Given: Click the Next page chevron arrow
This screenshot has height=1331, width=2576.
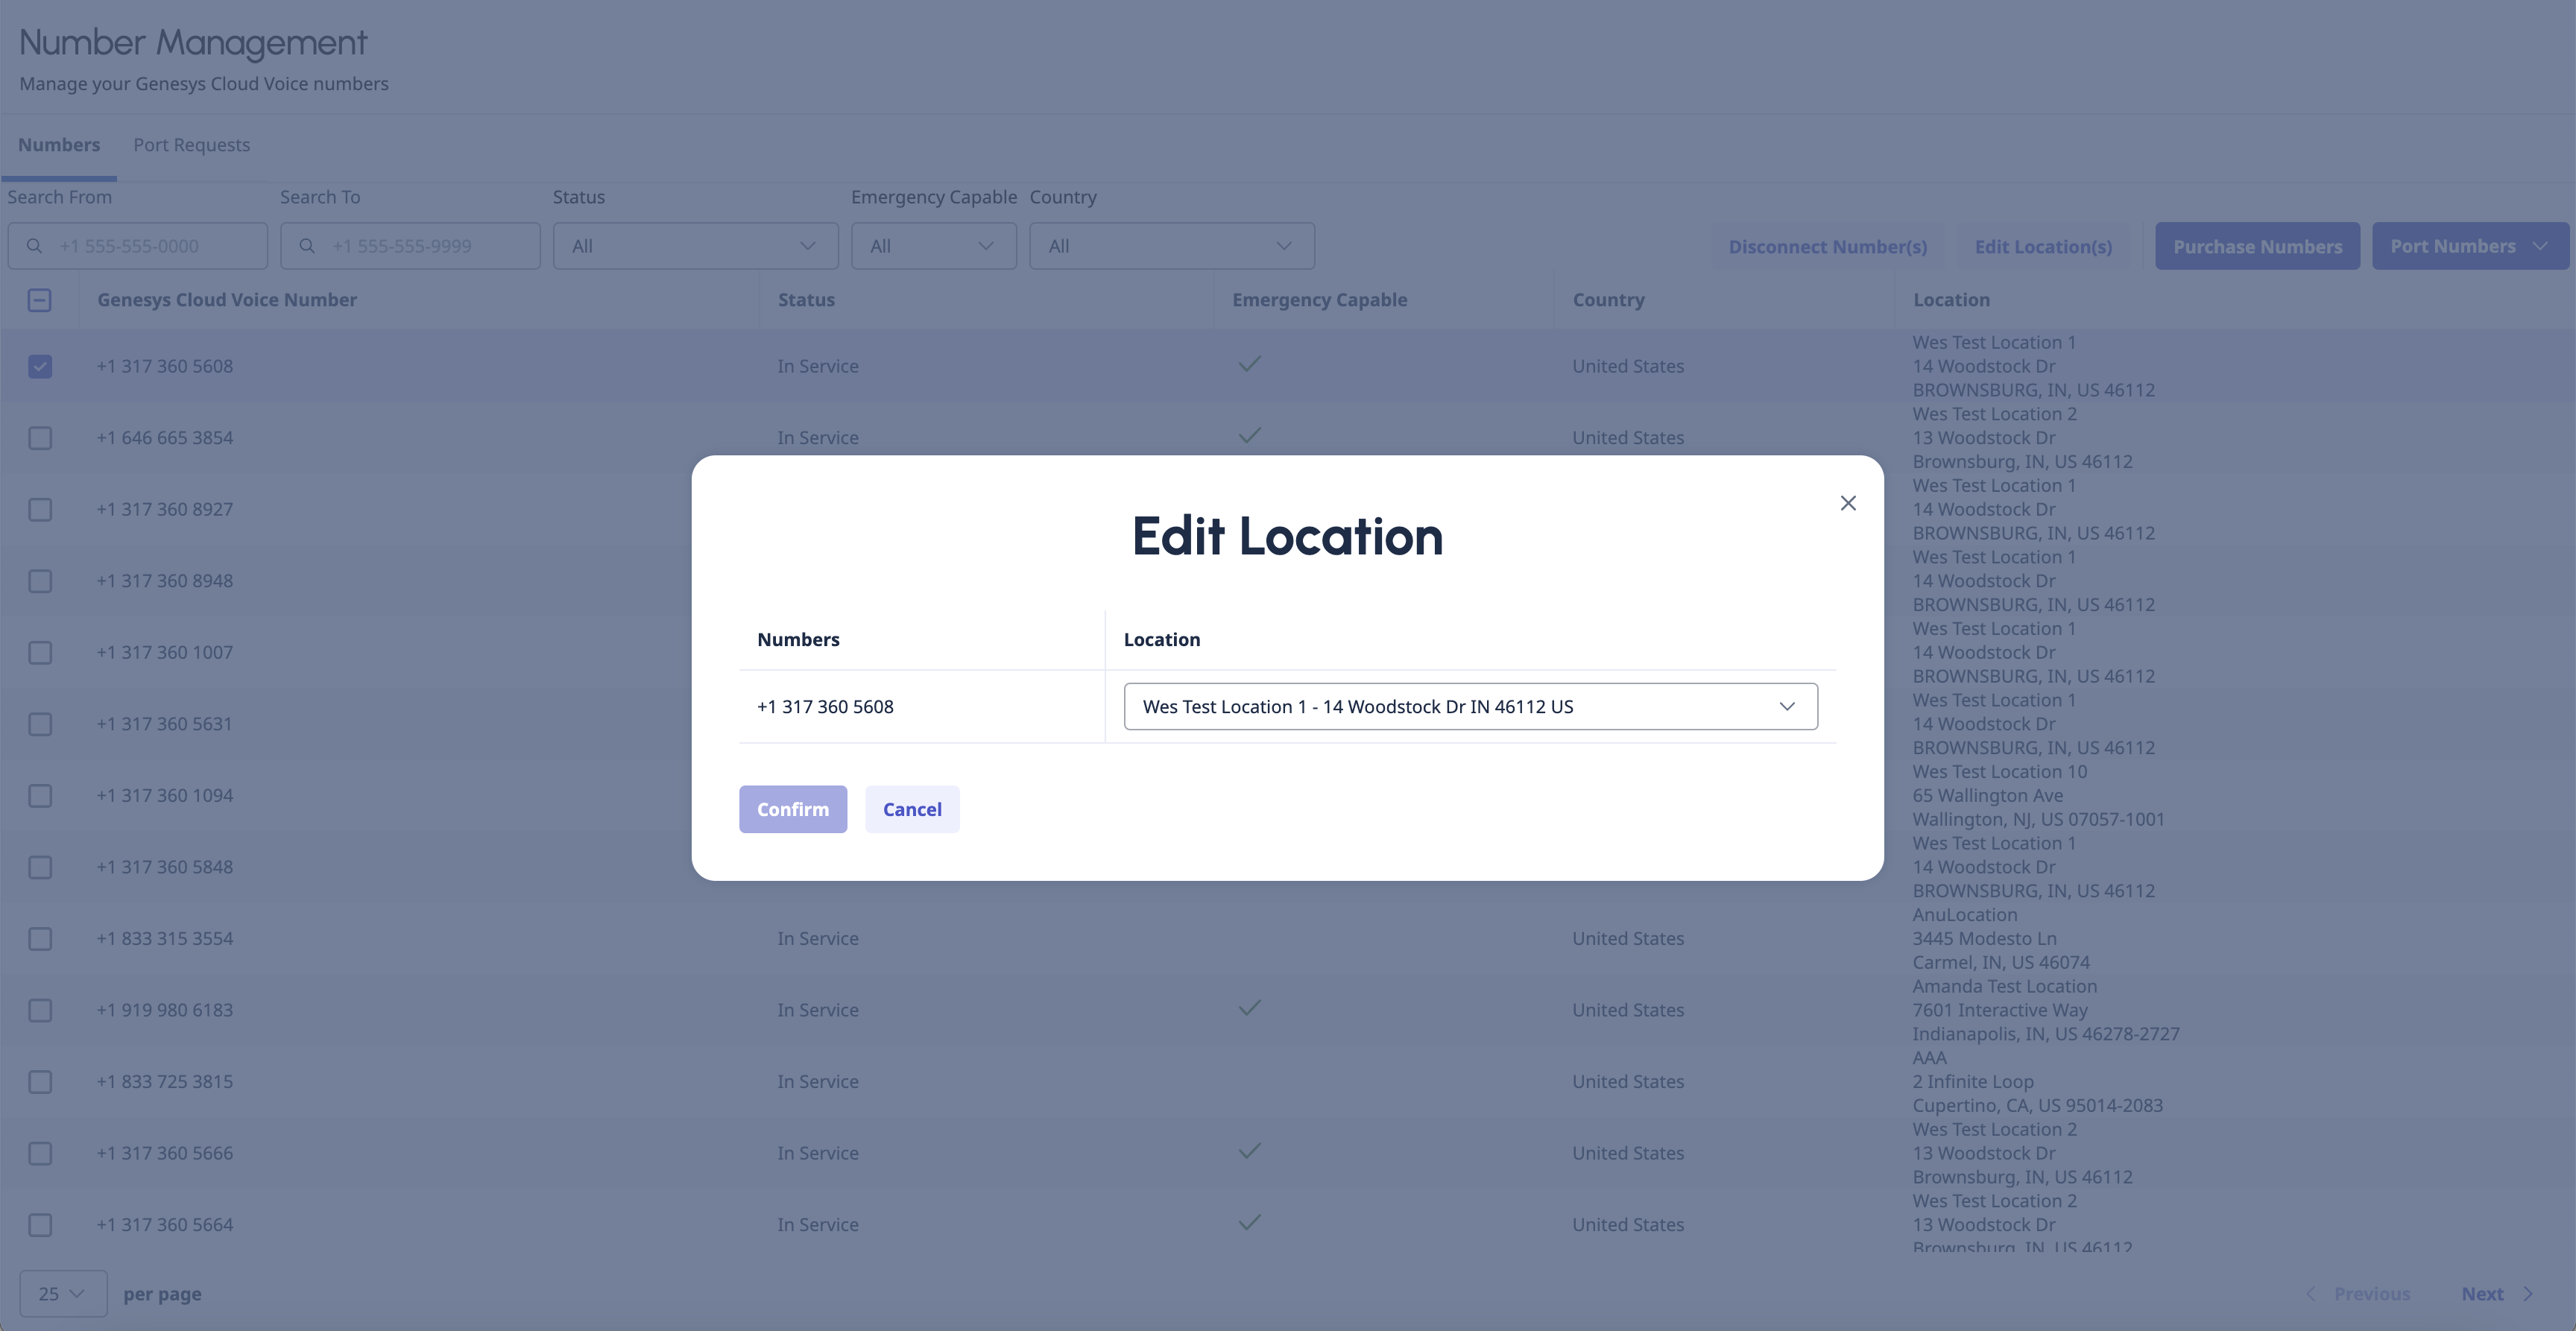Looking at the screenshot, I should coord(2528,1294).
